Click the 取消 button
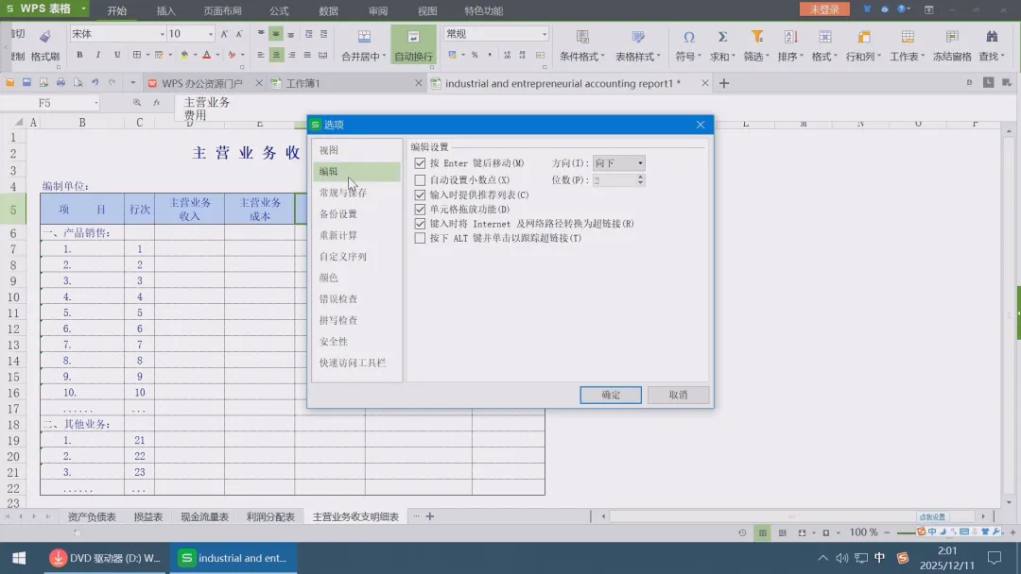 coord(678,395)
